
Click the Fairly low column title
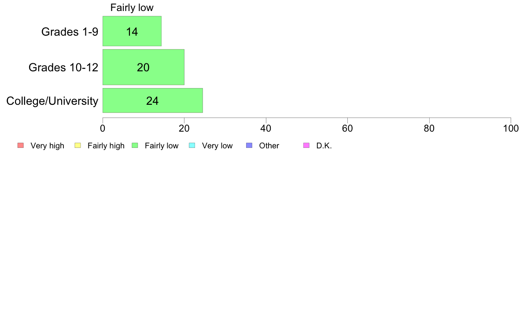(x=132, y=7)
